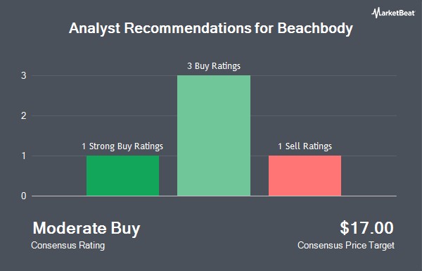
Task: Click the chart baseline axis line
Action: point(214,196)
